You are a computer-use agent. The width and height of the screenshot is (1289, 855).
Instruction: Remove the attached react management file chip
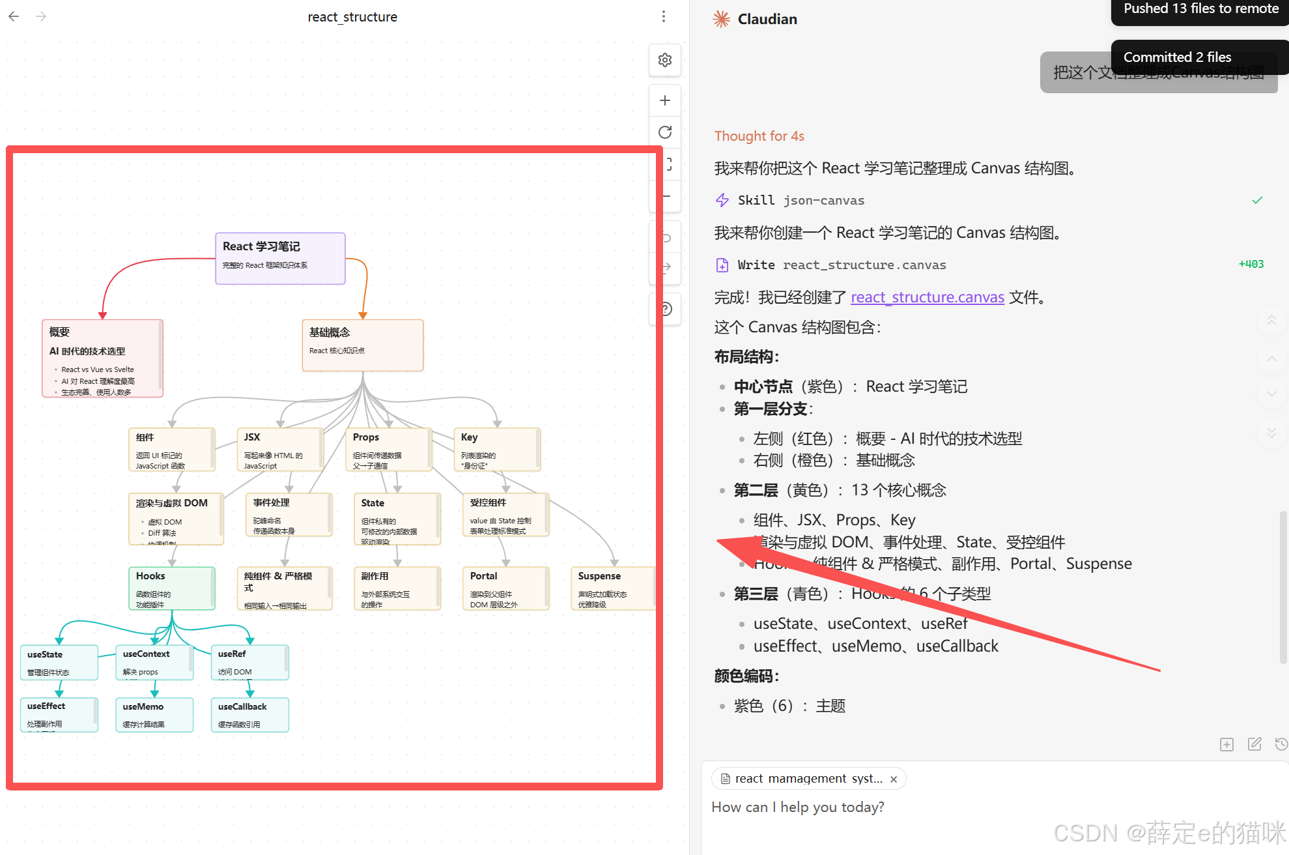894,778
